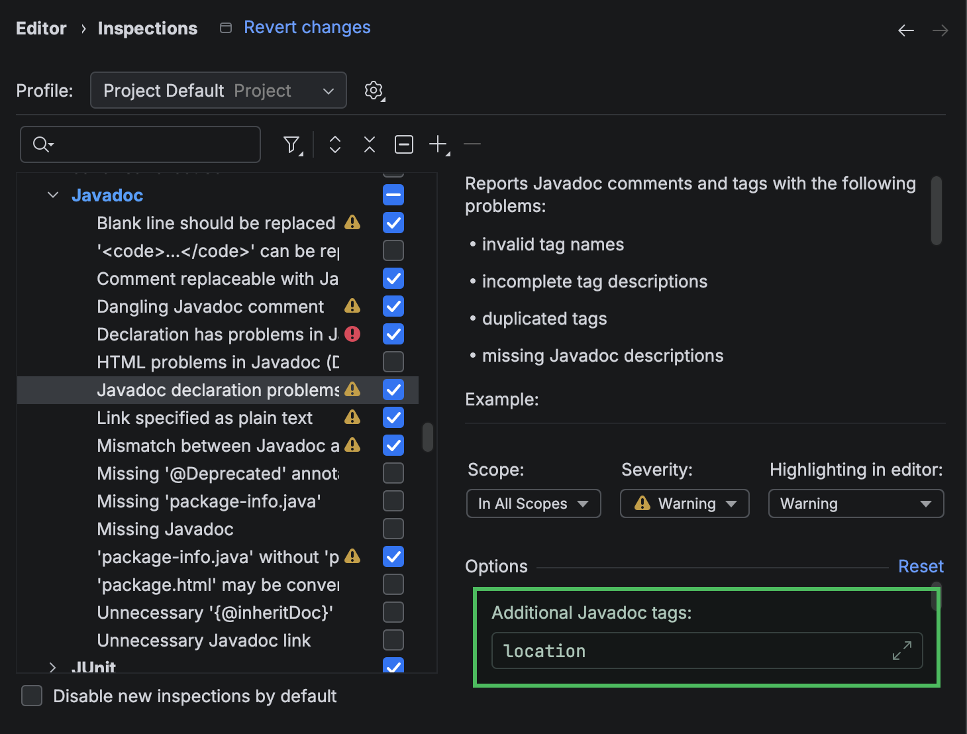Click Editor in the breadcrumb
The image size is (967, 734).
pyautogui.click(x=41, y=28)
